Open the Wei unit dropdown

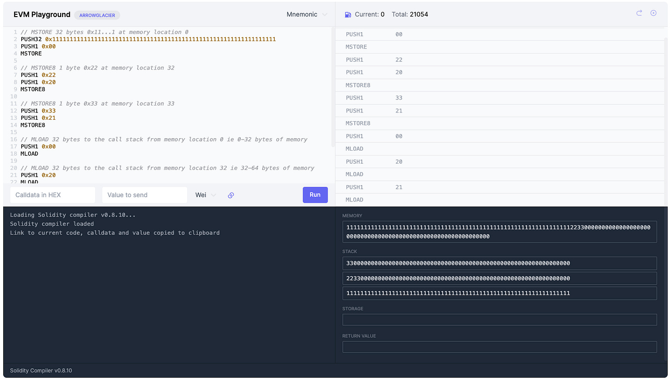tap(204, 195)
